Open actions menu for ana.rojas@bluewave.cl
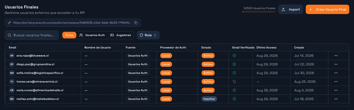The image size is (354, 110). (336, 56)
